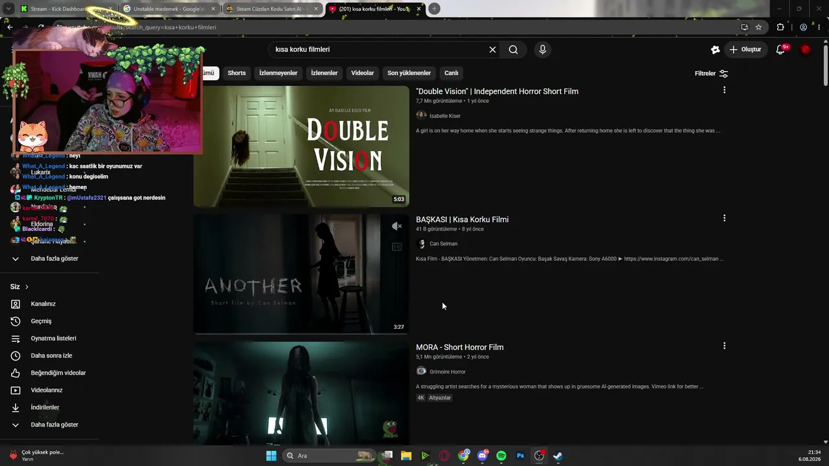Select the İzlenmeyenler filter chip

click(x=278, y=73)
